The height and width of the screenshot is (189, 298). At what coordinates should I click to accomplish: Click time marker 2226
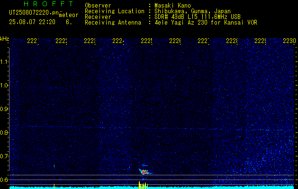(175, 41)
